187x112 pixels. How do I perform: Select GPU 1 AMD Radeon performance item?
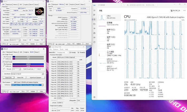tap(110, 68)
